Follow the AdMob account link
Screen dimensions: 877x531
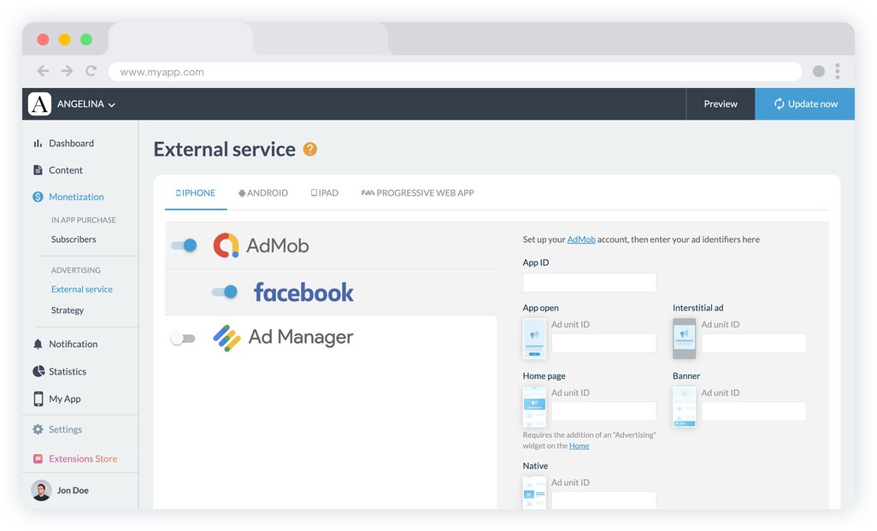pos(581,239)
